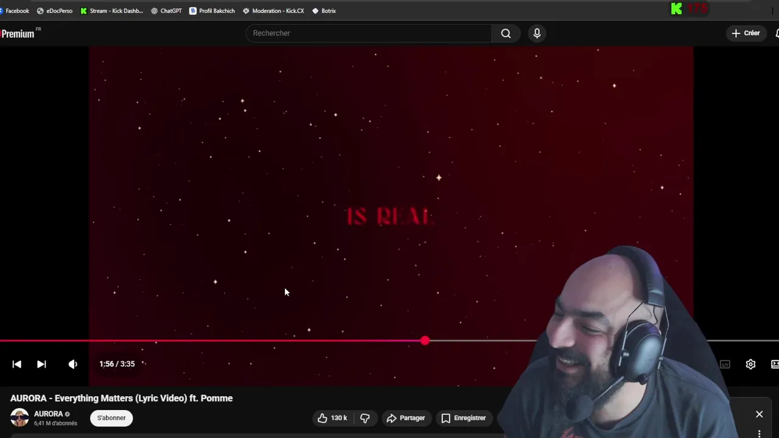Open the Profil Bakchich bookmark
This screenshot has height=438, width=779.
click(212, 11)
